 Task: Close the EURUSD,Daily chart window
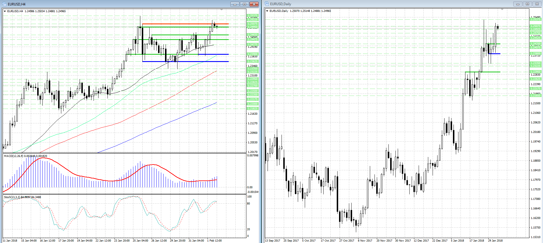pyautogui.click(x=537, y=4)
